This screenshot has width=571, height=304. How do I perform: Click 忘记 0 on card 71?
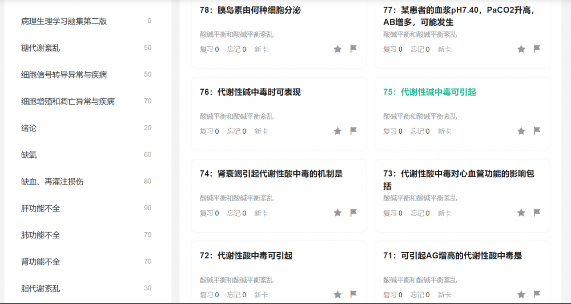click(420, 294)
